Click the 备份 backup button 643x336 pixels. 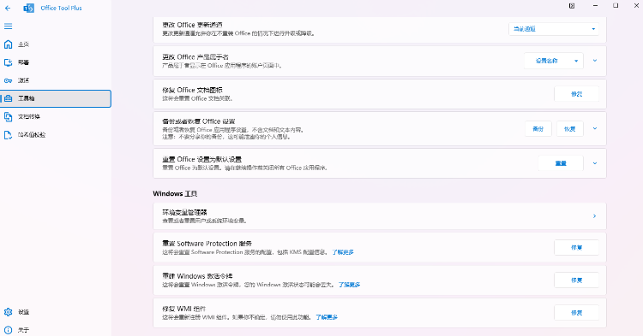(x=538, y=129)
